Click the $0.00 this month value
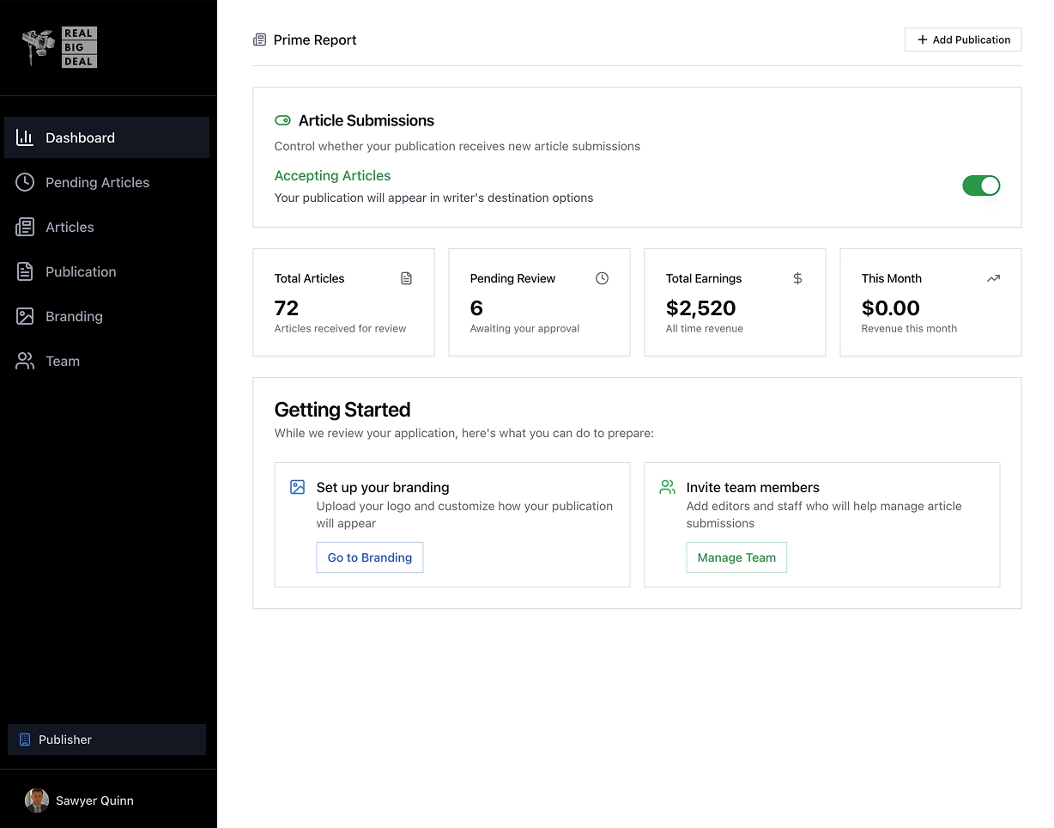 (891, 307)
